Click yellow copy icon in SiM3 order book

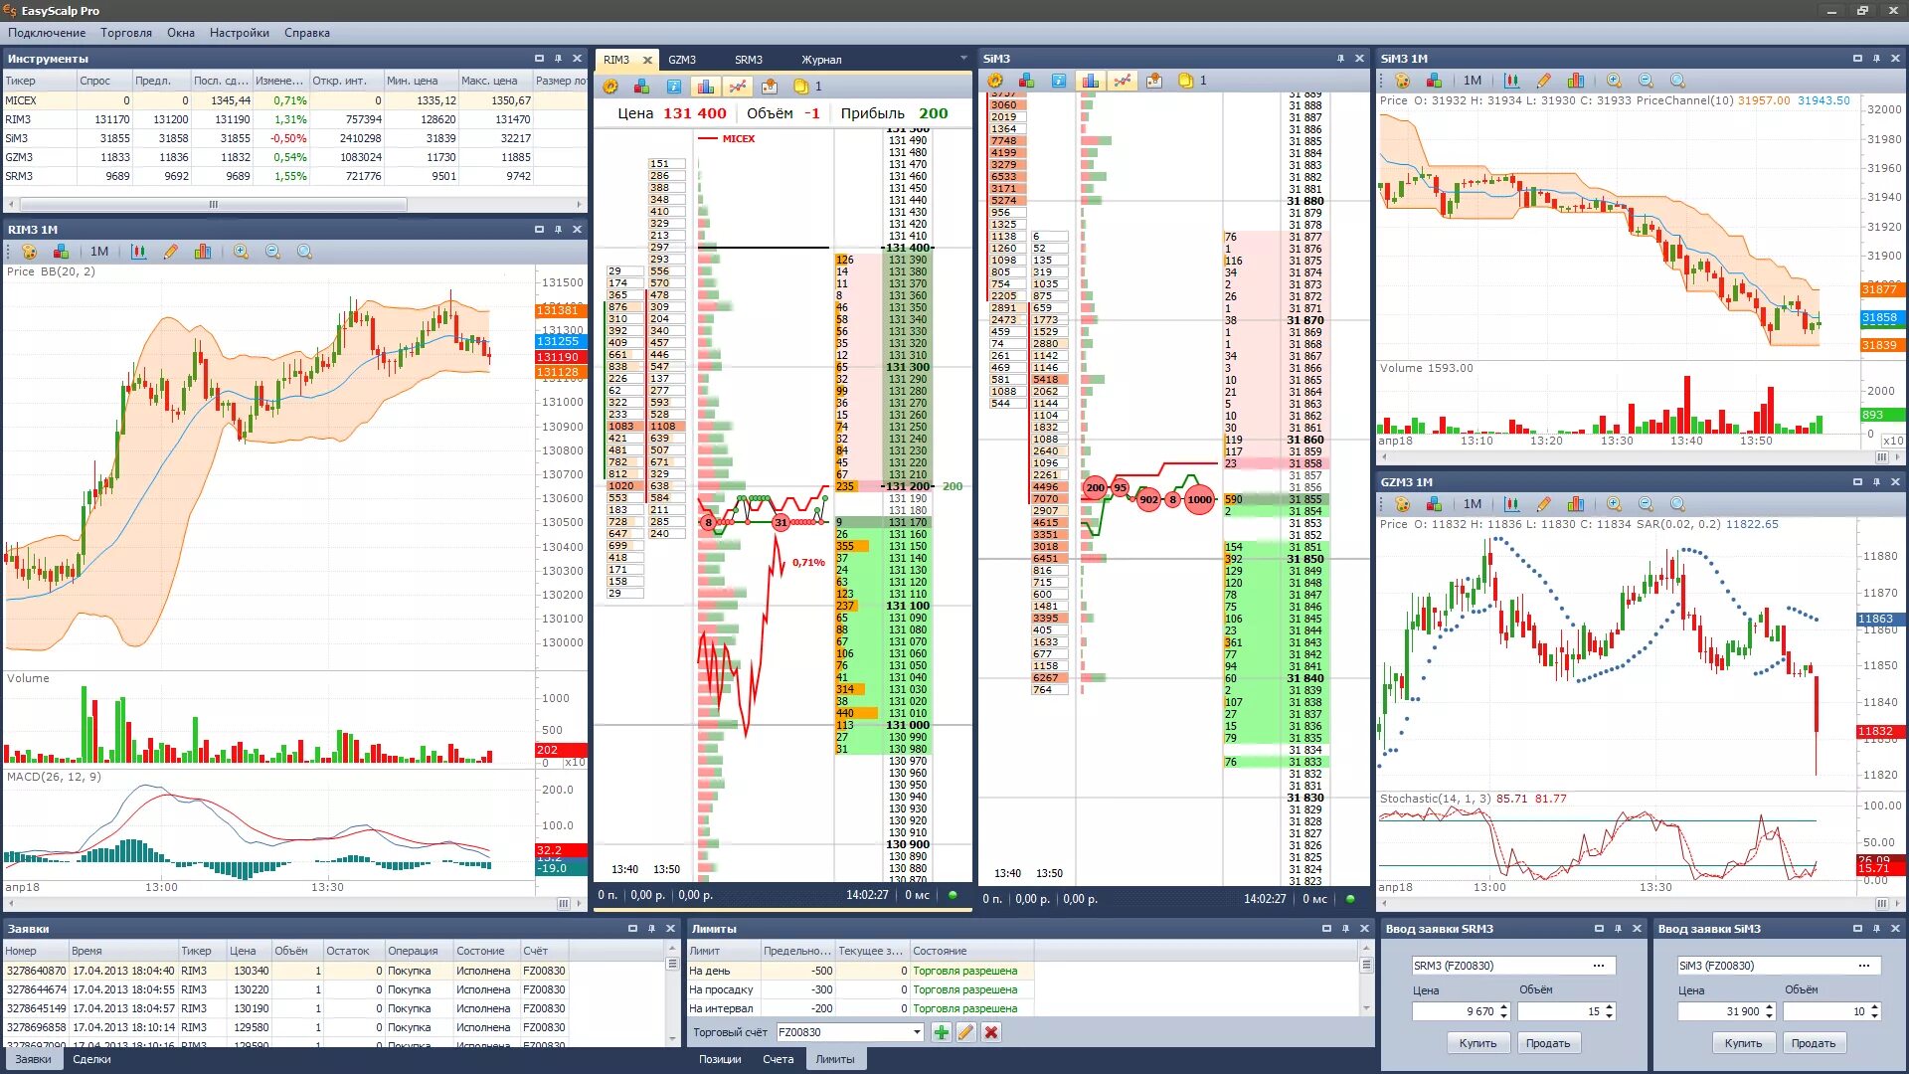[1185, 81]
